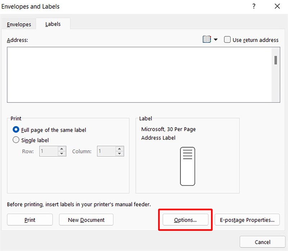Open the address book icon
The height and width of the screenshot is (251, 288).
[207, 39]
